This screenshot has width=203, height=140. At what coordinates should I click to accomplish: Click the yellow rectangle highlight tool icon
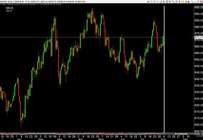click(x=183, y=2)
